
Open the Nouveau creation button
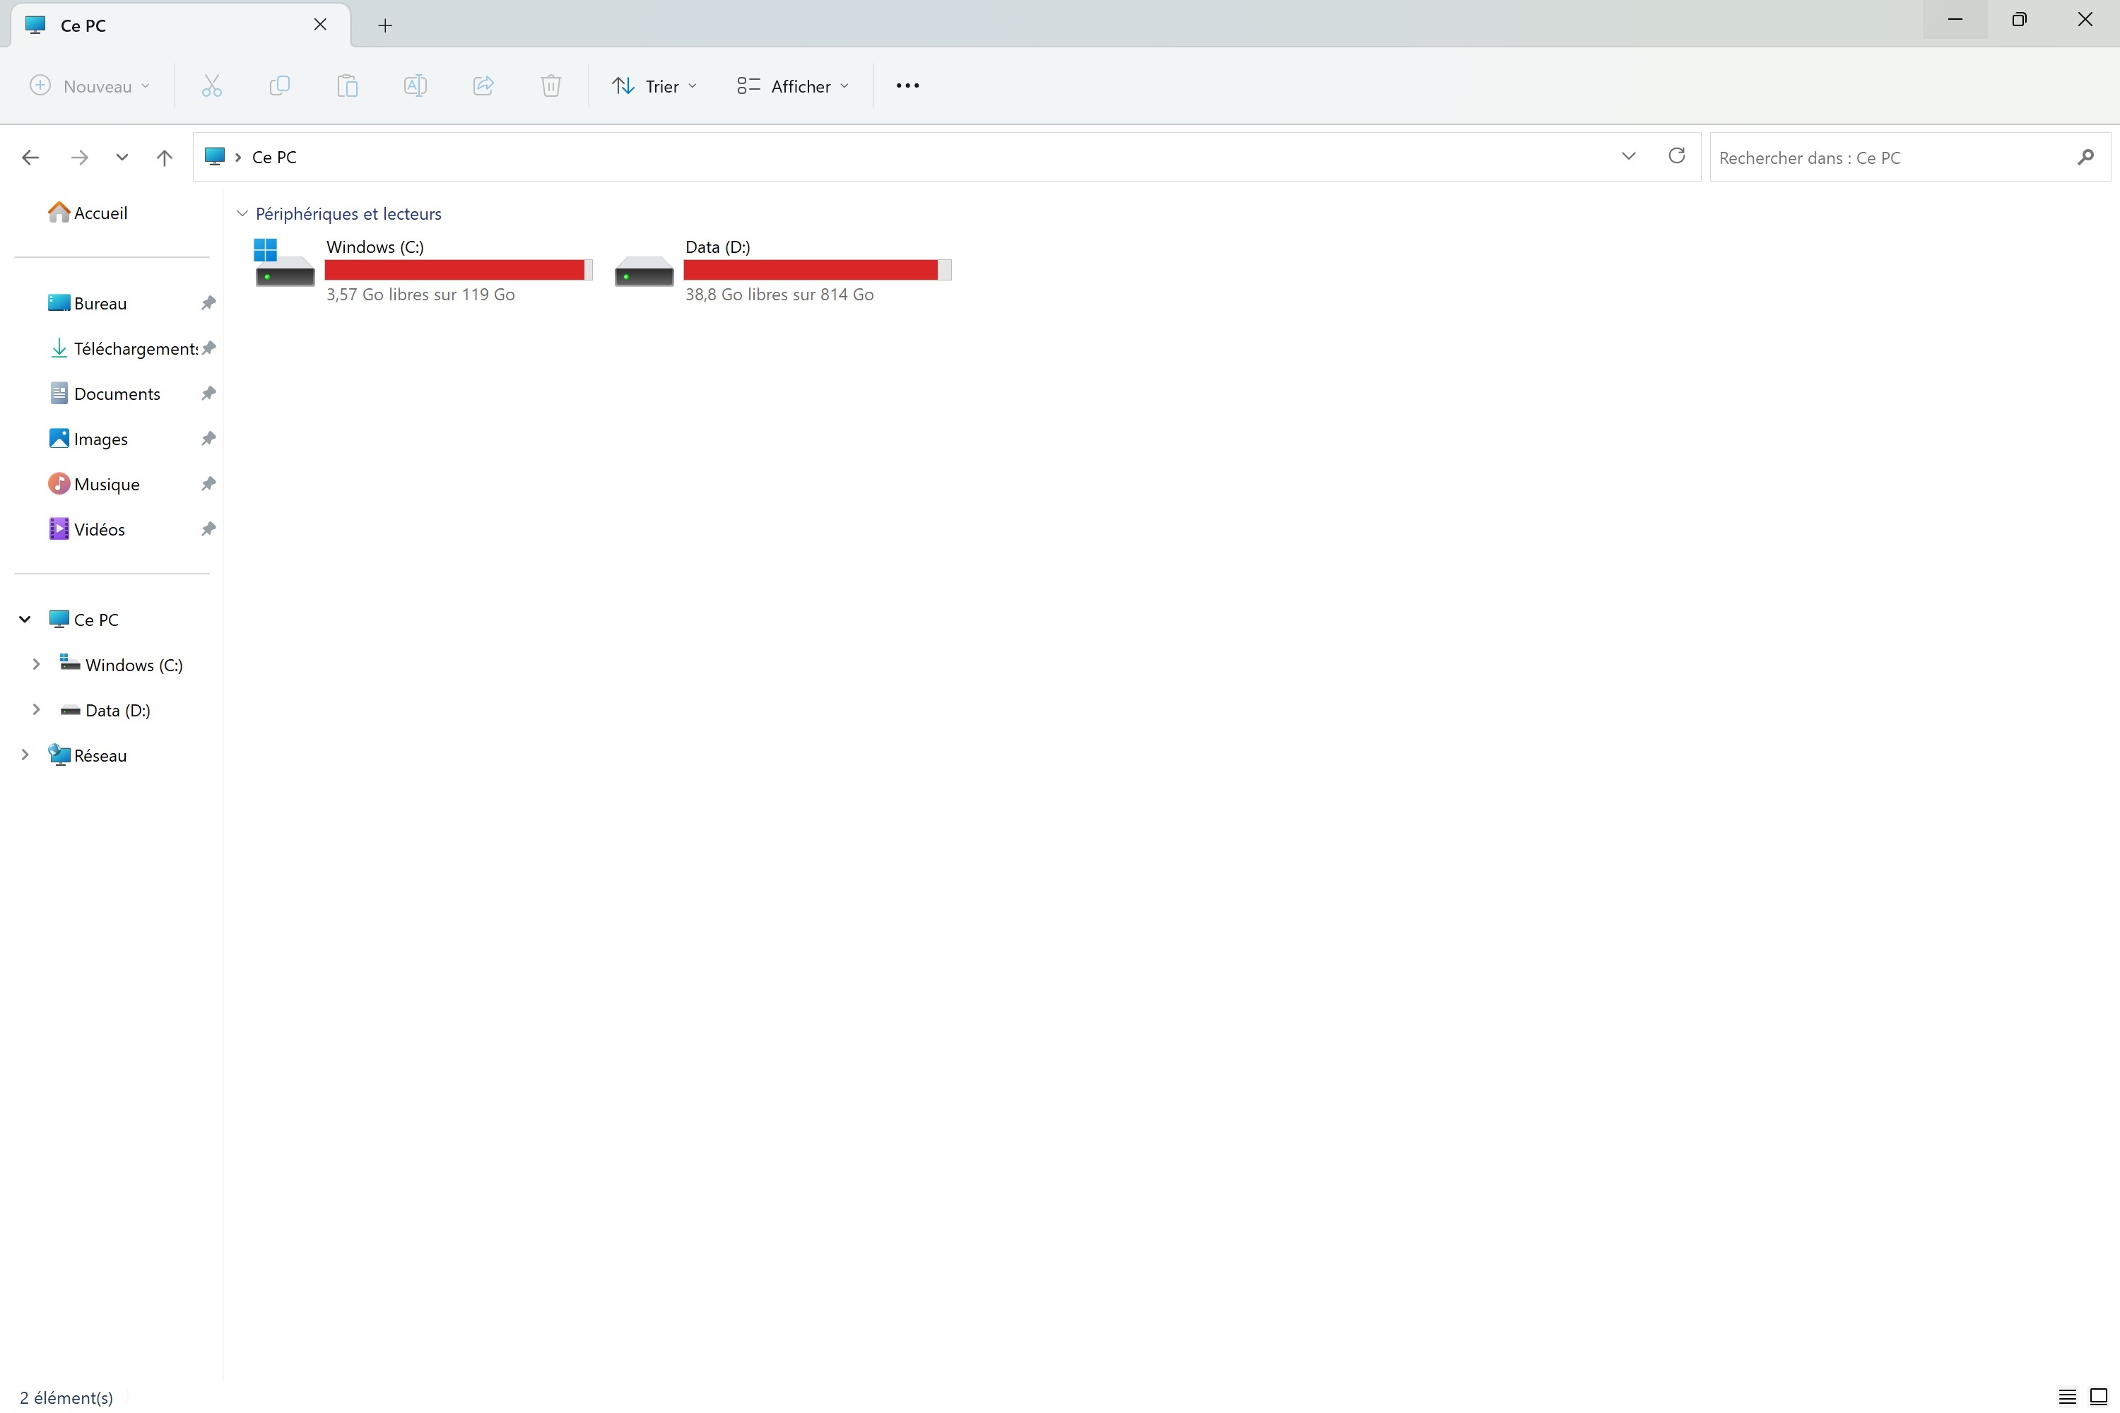click(x=89, y=85)
